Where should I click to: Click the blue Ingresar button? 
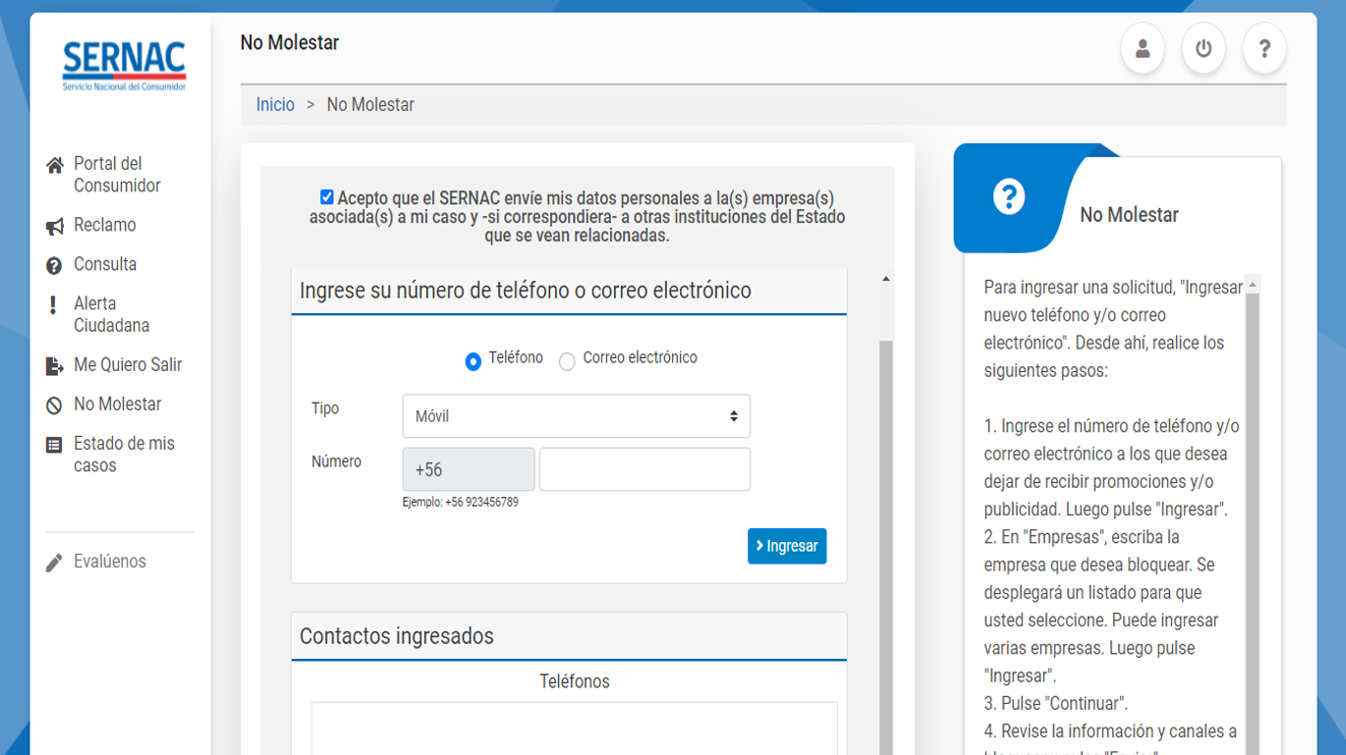point(787,546)
